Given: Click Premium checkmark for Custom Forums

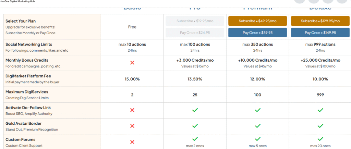Looking at the screenshot, I should pyautogui.click(x=258, y=139).
